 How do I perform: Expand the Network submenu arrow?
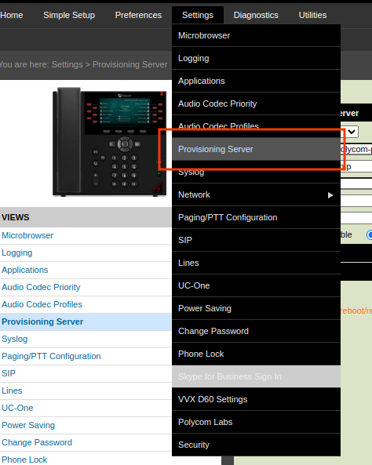pyautogui.click(x=330, y=194)
